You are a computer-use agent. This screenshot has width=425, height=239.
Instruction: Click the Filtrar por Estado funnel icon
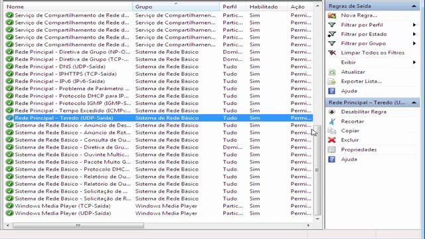click(x=332, y=34)
